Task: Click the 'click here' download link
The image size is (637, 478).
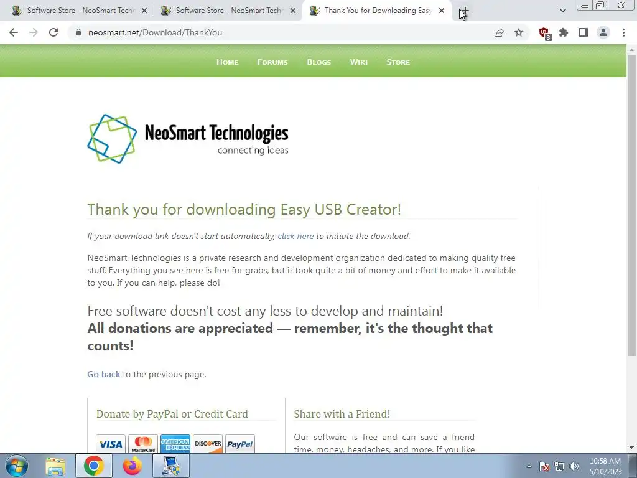Action: [x=295, y=236]
